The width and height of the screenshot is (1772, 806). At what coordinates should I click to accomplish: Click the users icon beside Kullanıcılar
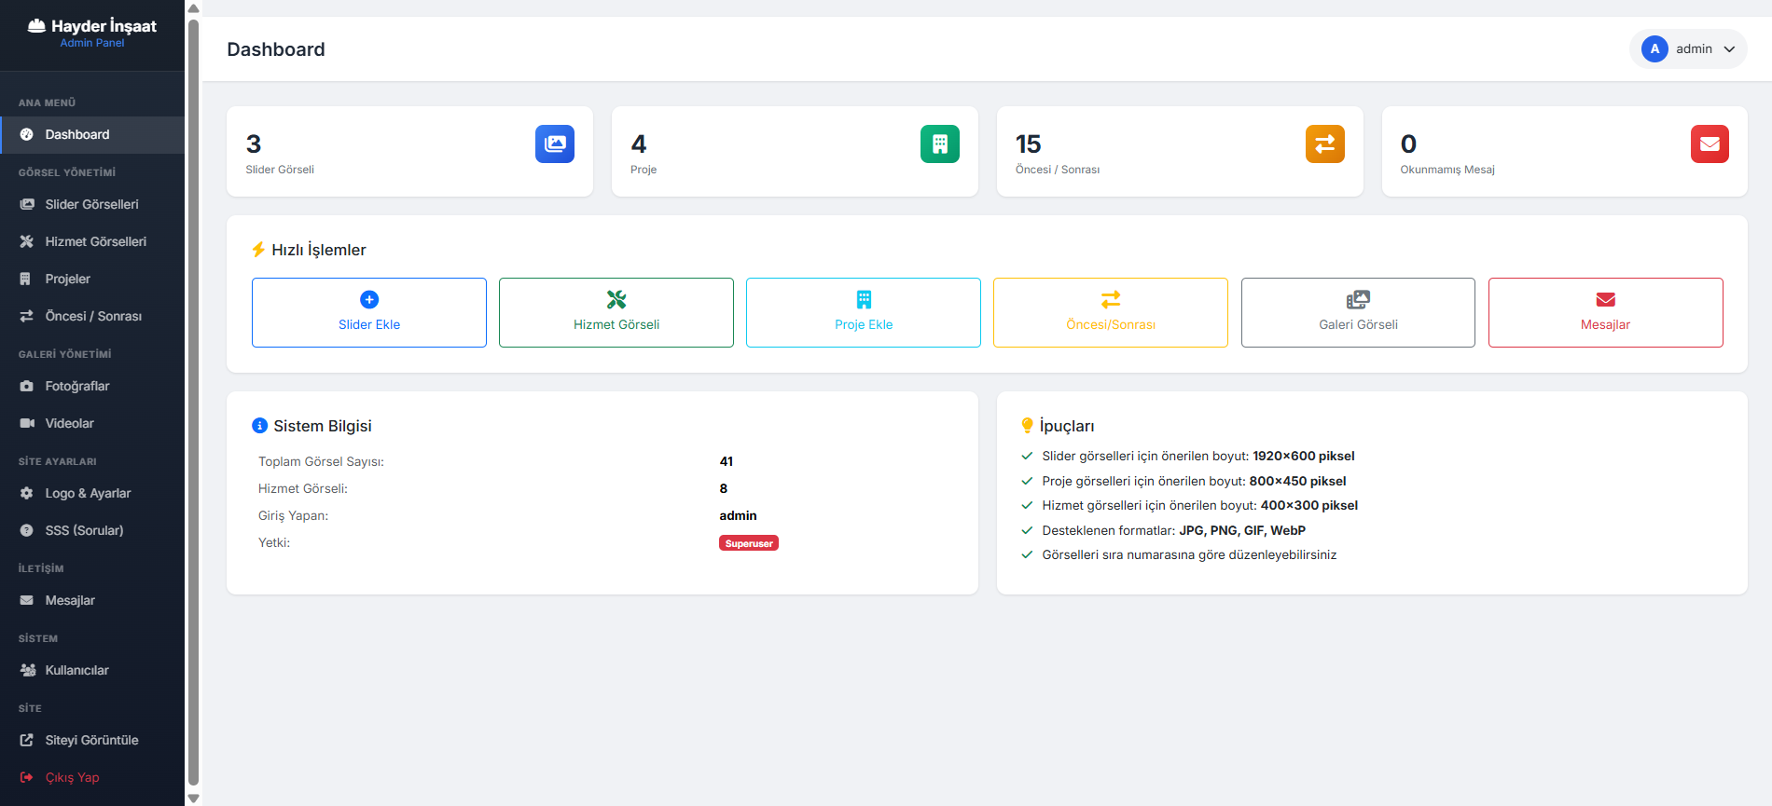[28, 670]
